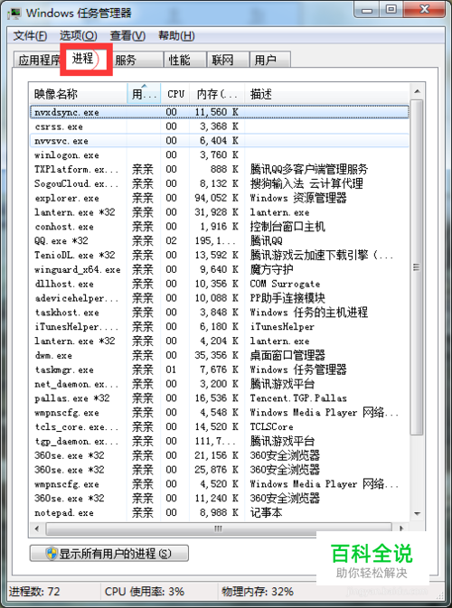The image size is (452, 608).
Task: Click the Task Manager title bar icon
Action: (x=15, y=13)
